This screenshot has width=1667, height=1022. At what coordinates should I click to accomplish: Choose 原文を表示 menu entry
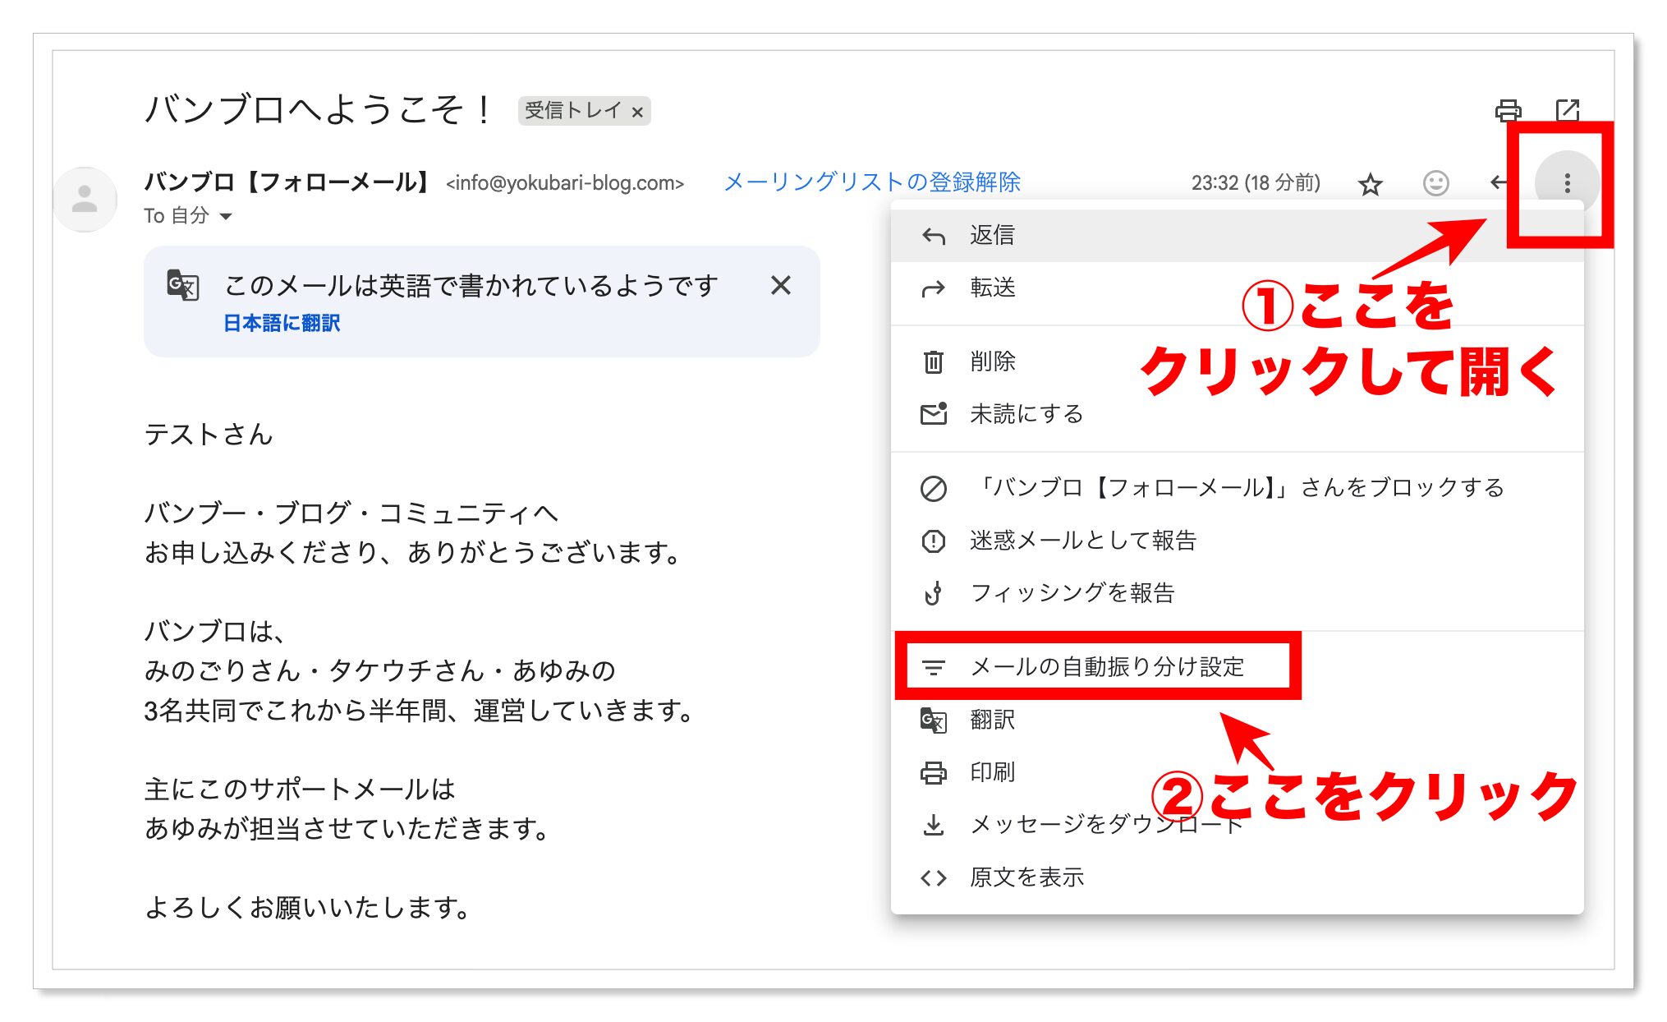pos(1026,877)
